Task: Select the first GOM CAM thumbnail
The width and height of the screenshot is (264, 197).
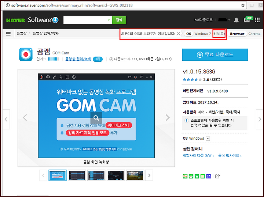Action: point(58,175)
